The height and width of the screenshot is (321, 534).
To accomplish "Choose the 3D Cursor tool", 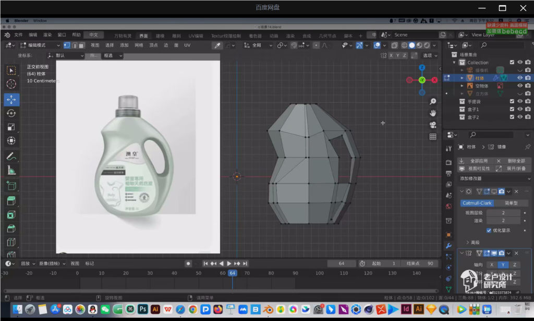I will [11, 84].
